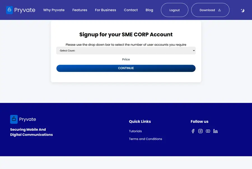Click the dropdown chevron arrow
The height and width of the screenshot is (169, 252).
[194, 51]
